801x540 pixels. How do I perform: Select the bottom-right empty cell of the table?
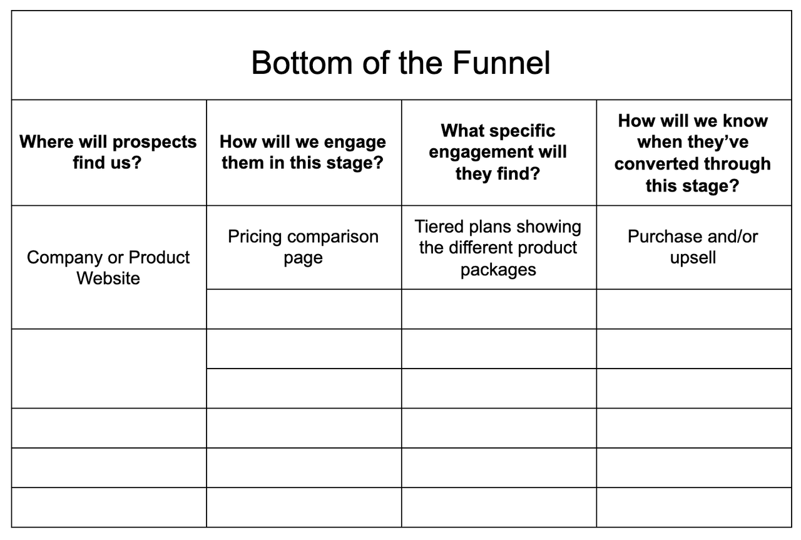(693, 507)
